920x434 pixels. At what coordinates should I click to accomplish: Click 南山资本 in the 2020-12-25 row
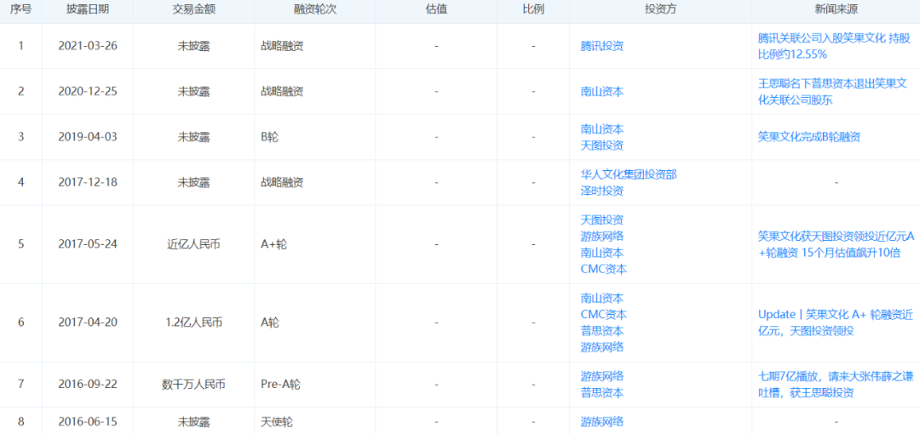click(601, 91)
